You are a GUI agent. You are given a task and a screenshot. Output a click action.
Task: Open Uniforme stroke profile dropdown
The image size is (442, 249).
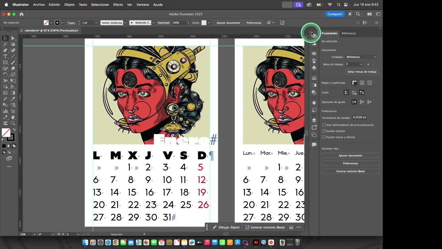[x=125, y=23]
